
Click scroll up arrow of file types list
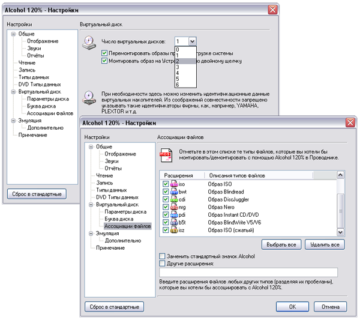(340, 175)
